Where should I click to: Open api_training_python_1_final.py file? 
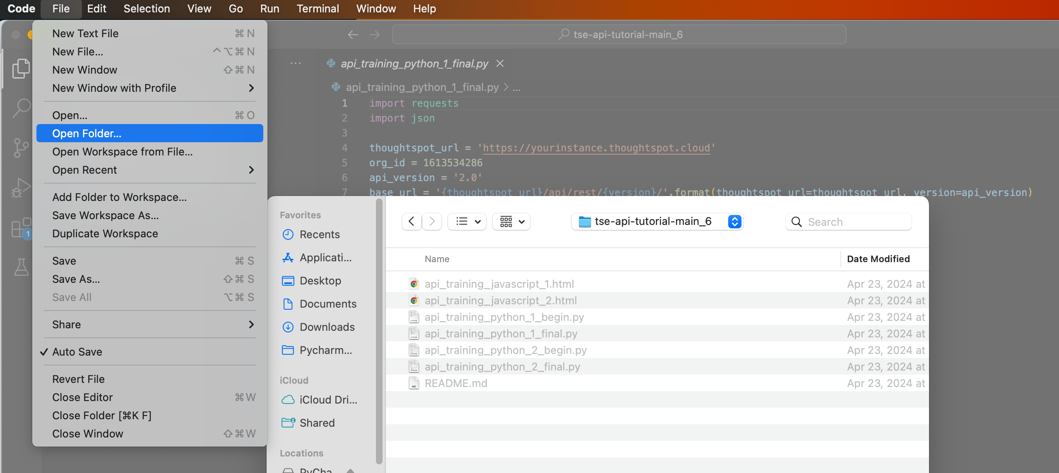click(501, 333)
